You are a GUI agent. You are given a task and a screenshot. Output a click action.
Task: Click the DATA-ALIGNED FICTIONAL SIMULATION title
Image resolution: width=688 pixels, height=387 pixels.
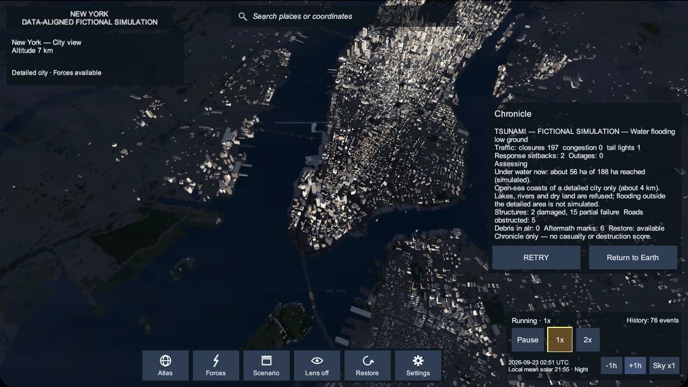click(90, 22)
